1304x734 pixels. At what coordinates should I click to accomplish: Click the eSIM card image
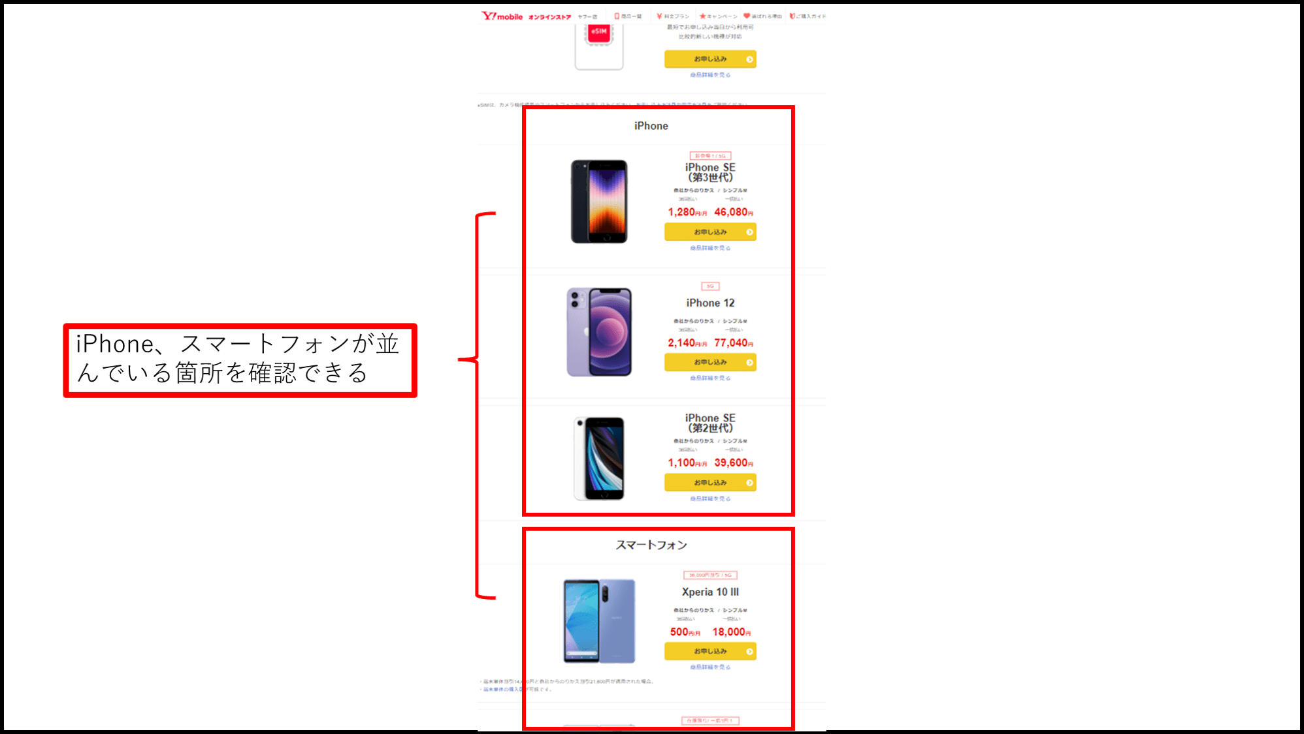pyautogui.click(x=599, y=46)
